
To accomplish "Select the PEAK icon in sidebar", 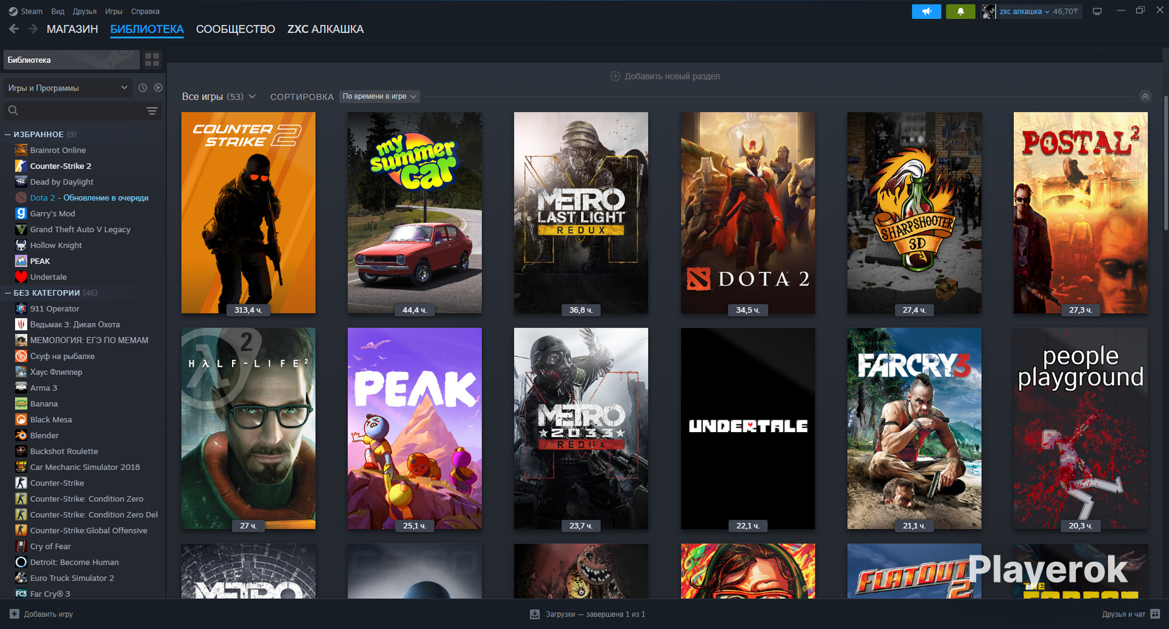I will click(x=21, y=261).
